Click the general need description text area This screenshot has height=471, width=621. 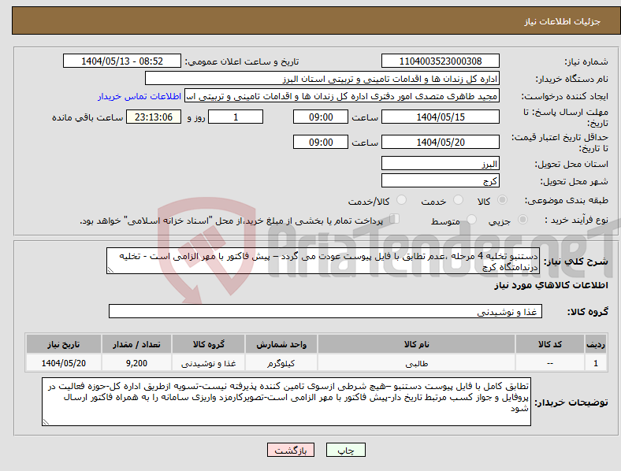(x=323, y=261)
